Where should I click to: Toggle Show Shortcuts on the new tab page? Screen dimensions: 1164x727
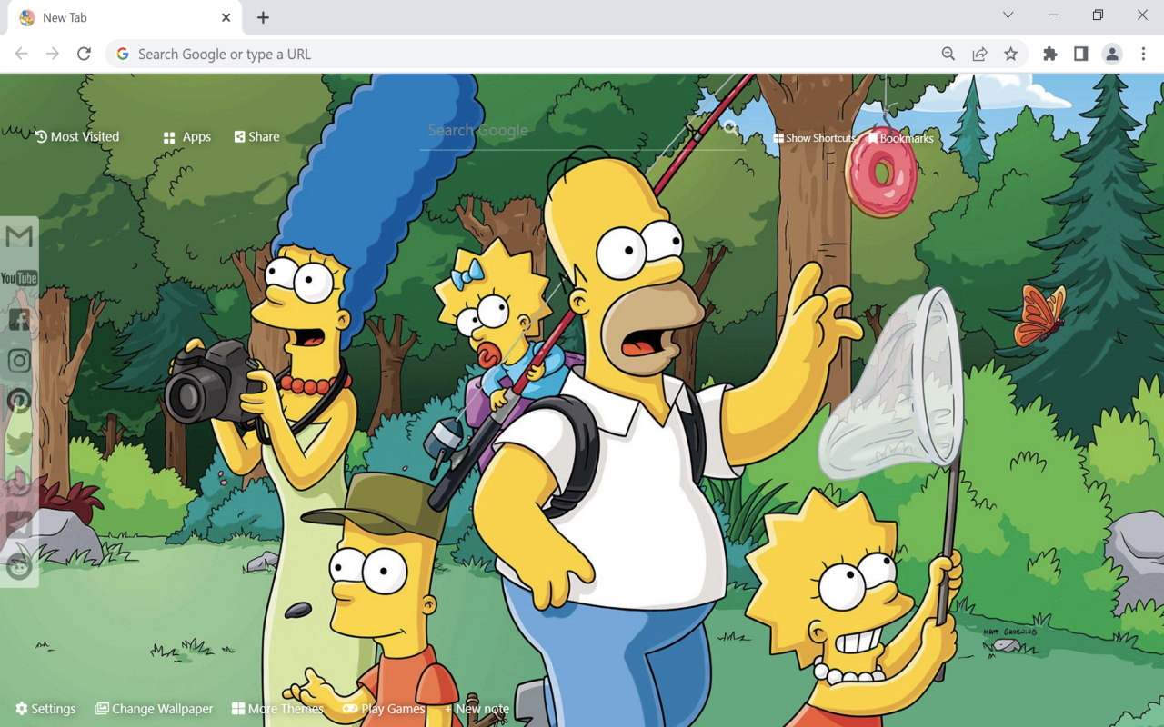tap(814, 137)
